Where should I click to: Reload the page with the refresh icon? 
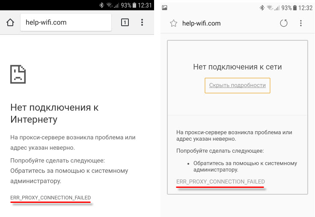tap(283, 23)
